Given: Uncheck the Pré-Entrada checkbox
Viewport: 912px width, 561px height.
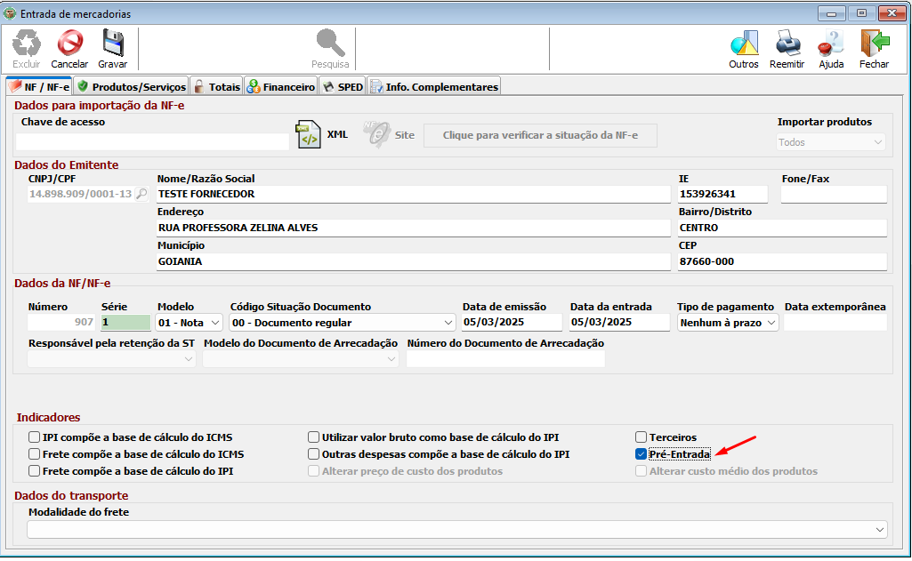Looking at the screenshot, I should [641, 454].
